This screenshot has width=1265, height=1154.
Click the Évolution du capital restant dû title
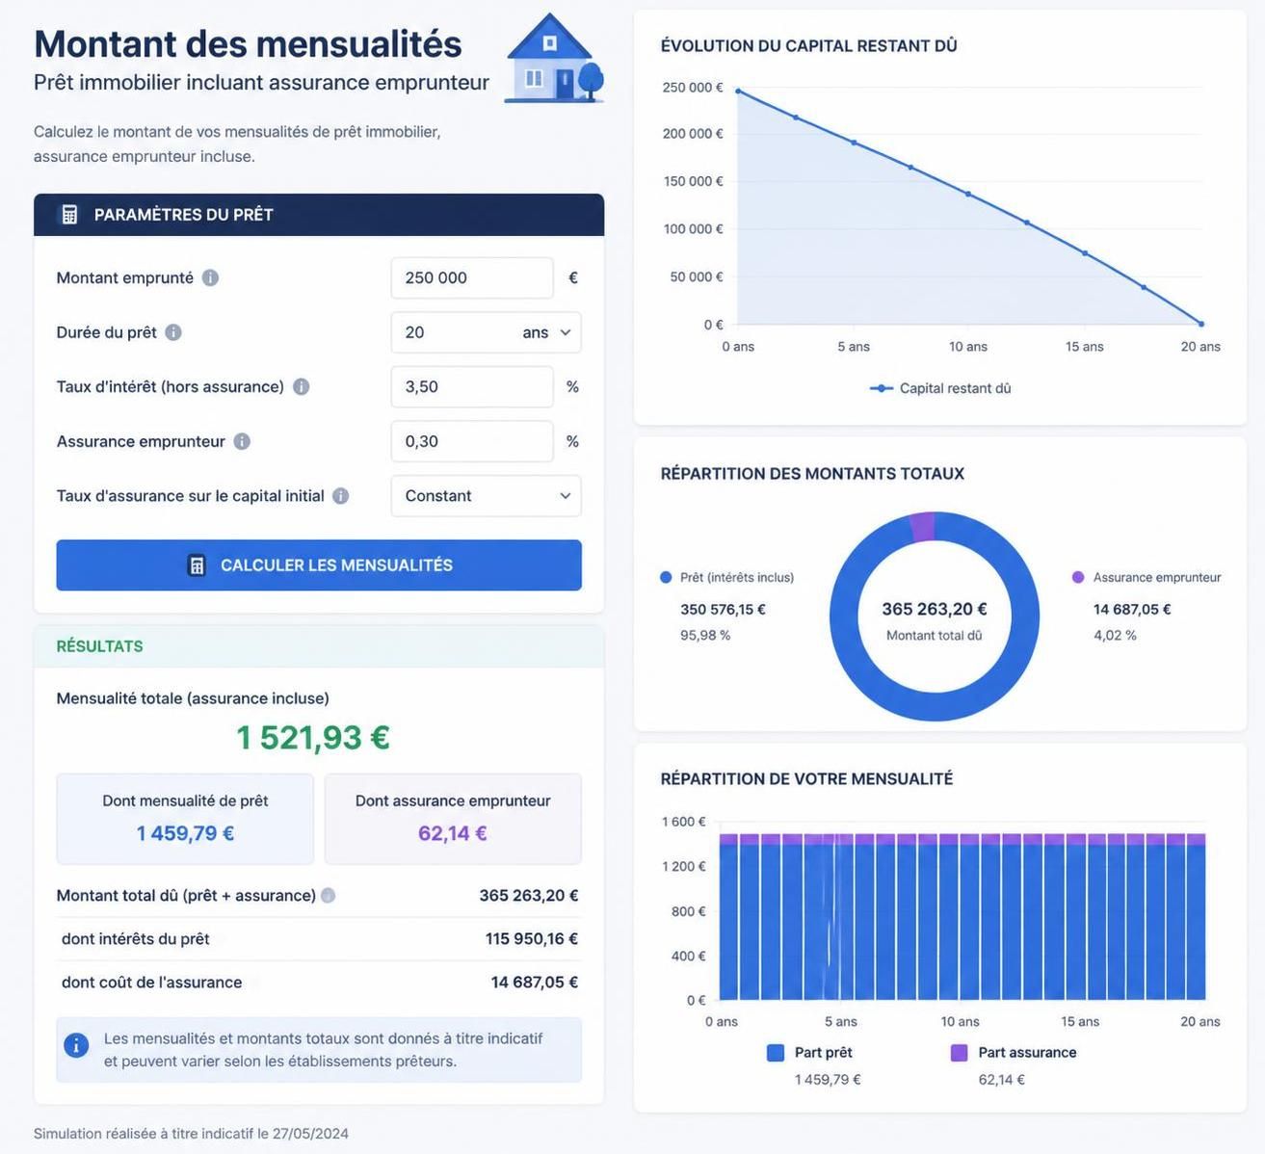809,45
